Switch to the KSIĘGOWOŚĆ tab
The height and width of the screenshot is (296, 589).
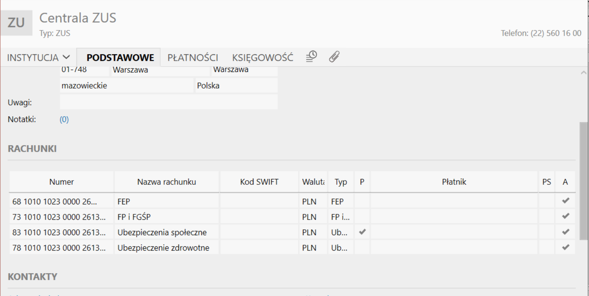click(263, 58)
